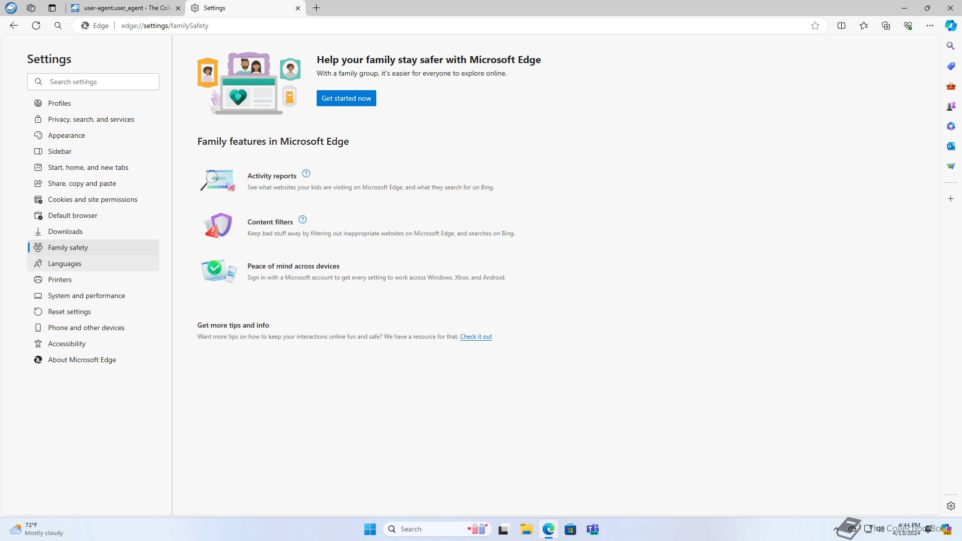The height and width of the screenshot is (541, 962).
Task: Open Browser essentials heart icon
Action: tap(908, 26)
